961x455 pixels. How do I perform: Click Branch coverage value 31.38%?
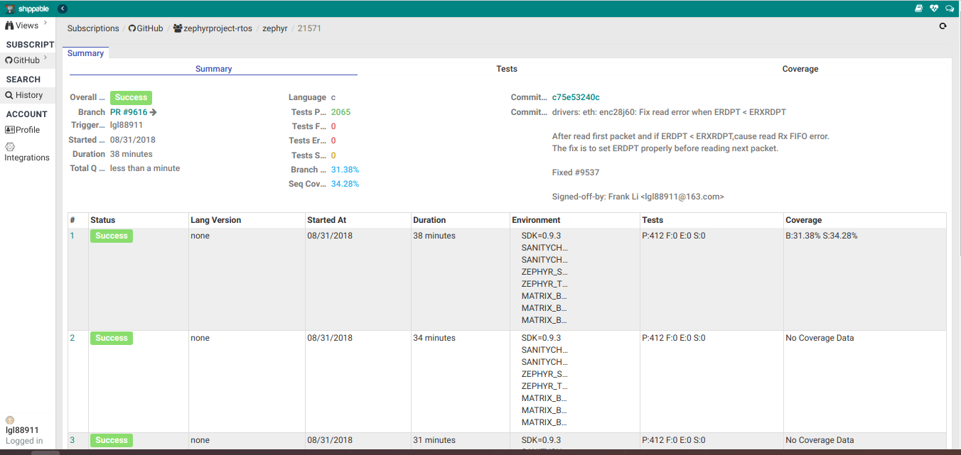(x=345, y=170)
